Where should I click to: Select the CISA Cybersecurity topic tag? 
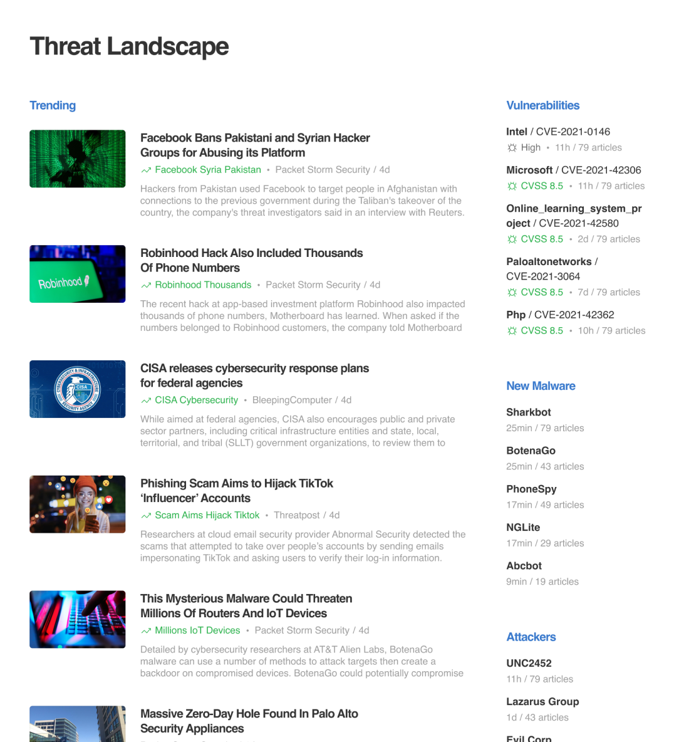pyautogui.click(x=197, y=400)
